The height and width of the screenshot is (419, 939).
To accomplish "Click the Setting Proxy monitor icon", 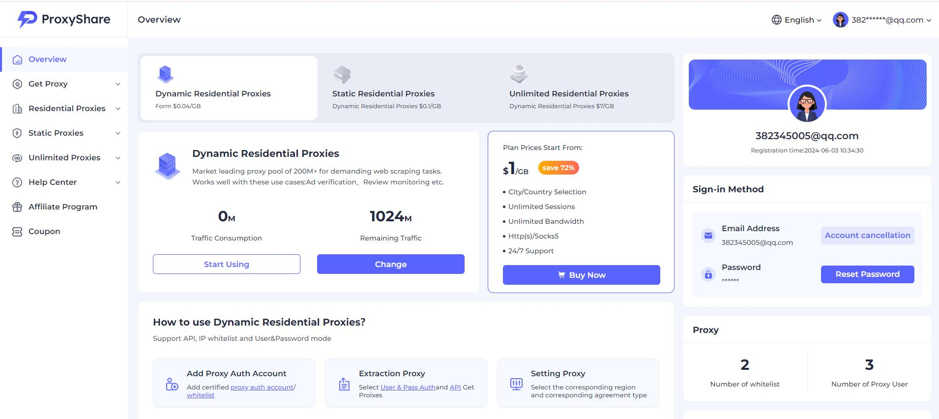I will click(x=516, y=384).
